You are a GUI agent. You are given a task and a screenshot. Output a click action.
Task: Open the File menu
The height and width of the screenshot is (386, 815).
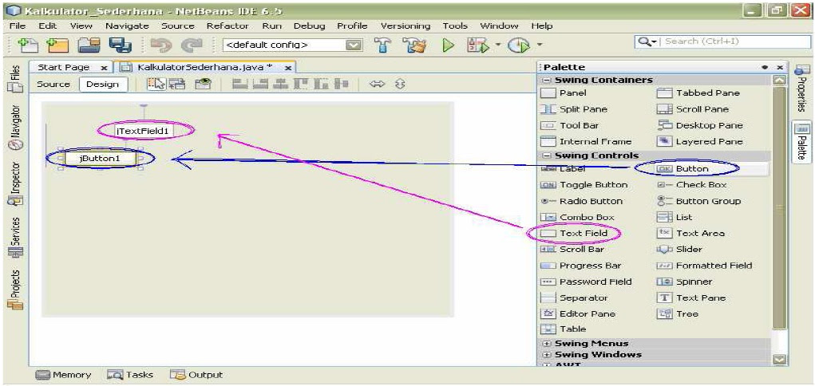click(x=17, y=26)
